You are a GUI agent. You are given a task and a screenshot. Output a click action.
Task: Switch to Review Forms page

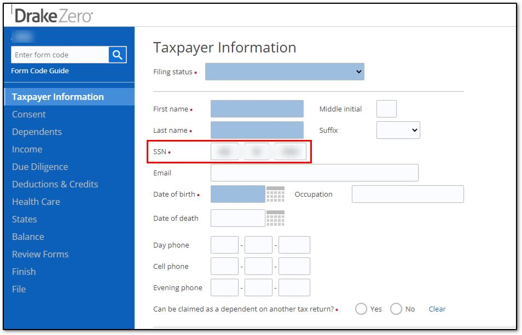tap(40, 254)
